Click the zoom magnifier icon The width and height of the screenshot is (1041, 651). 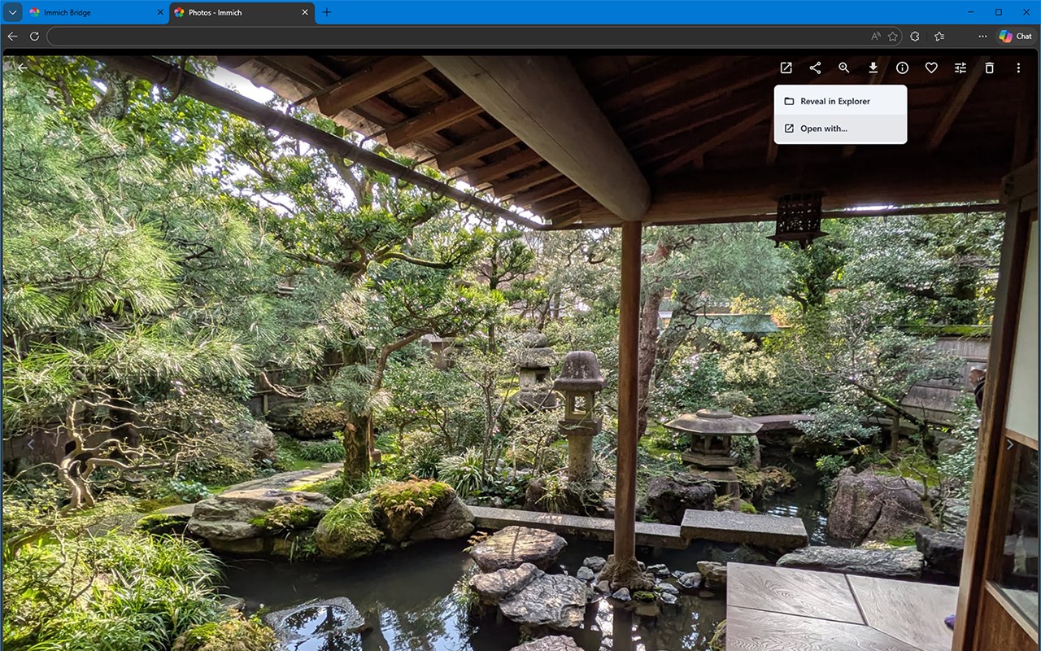point(844,68)
